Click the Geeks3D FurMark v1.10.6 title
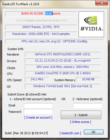 coord(21,4)
